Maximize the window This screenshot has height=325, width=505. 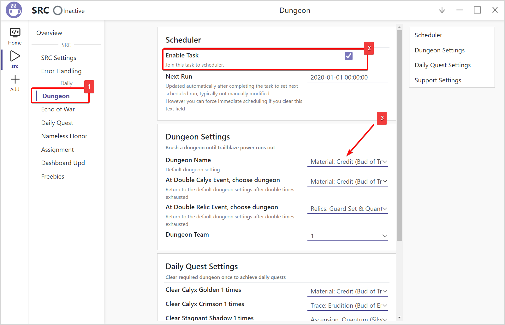(477, 10)
